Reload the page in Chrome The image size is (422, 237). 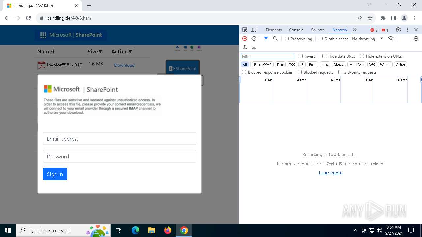pos(28,18)
